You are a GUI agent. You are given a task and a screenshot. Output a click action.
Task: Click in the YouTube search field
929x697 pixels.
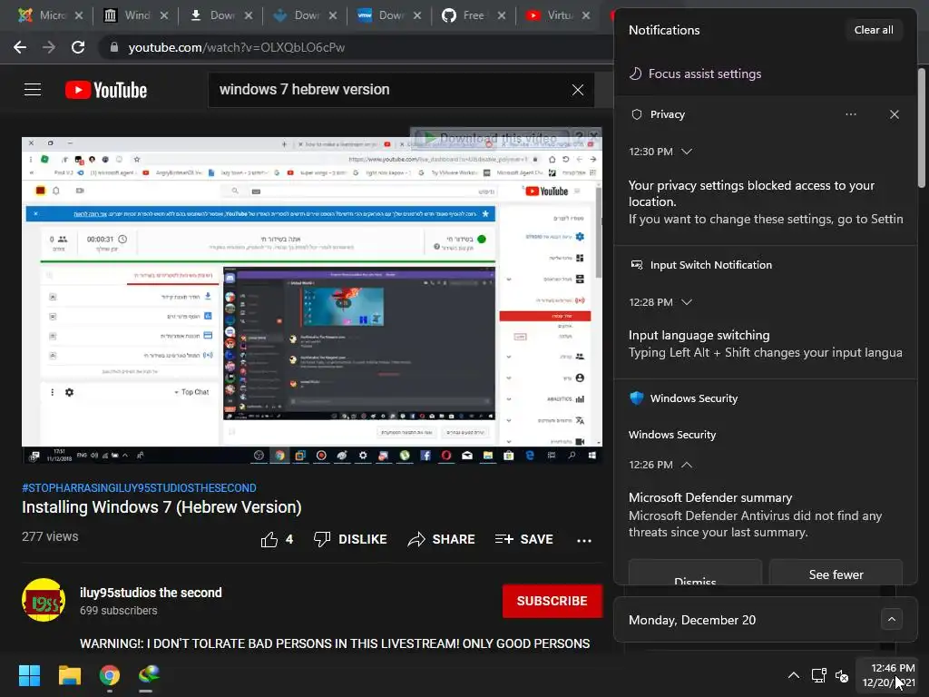pos(391,90)
